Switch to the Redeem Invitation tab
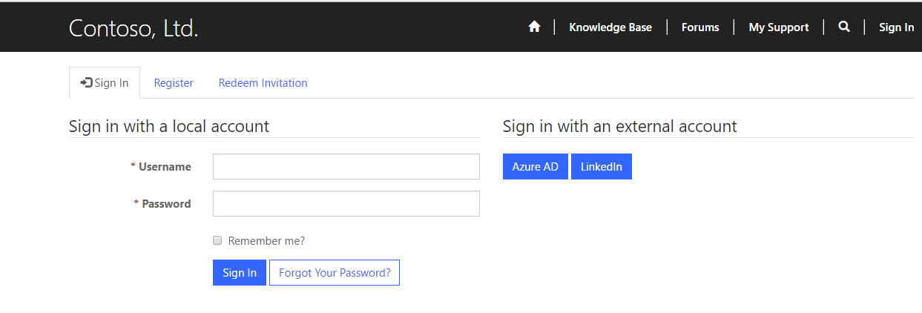 pos(263,83)
